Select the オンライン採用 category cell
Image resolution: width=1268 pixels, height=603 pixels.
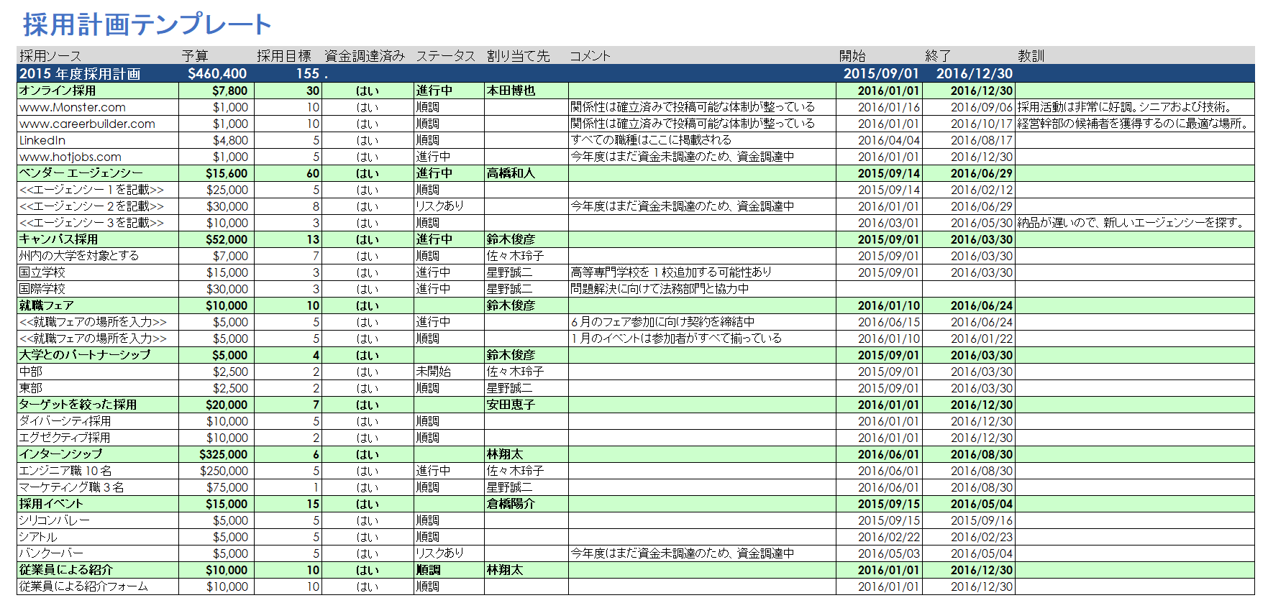point(58,91)
